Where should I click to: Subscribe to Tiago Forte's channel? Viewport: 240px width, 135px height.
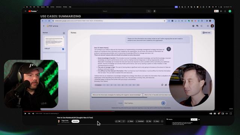coord(75,121)
